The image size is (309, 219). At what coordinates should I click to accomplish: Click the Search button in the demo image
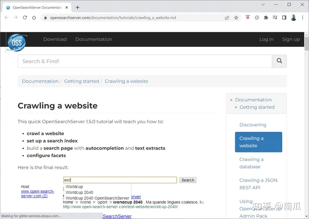click(x=188, y=180)
